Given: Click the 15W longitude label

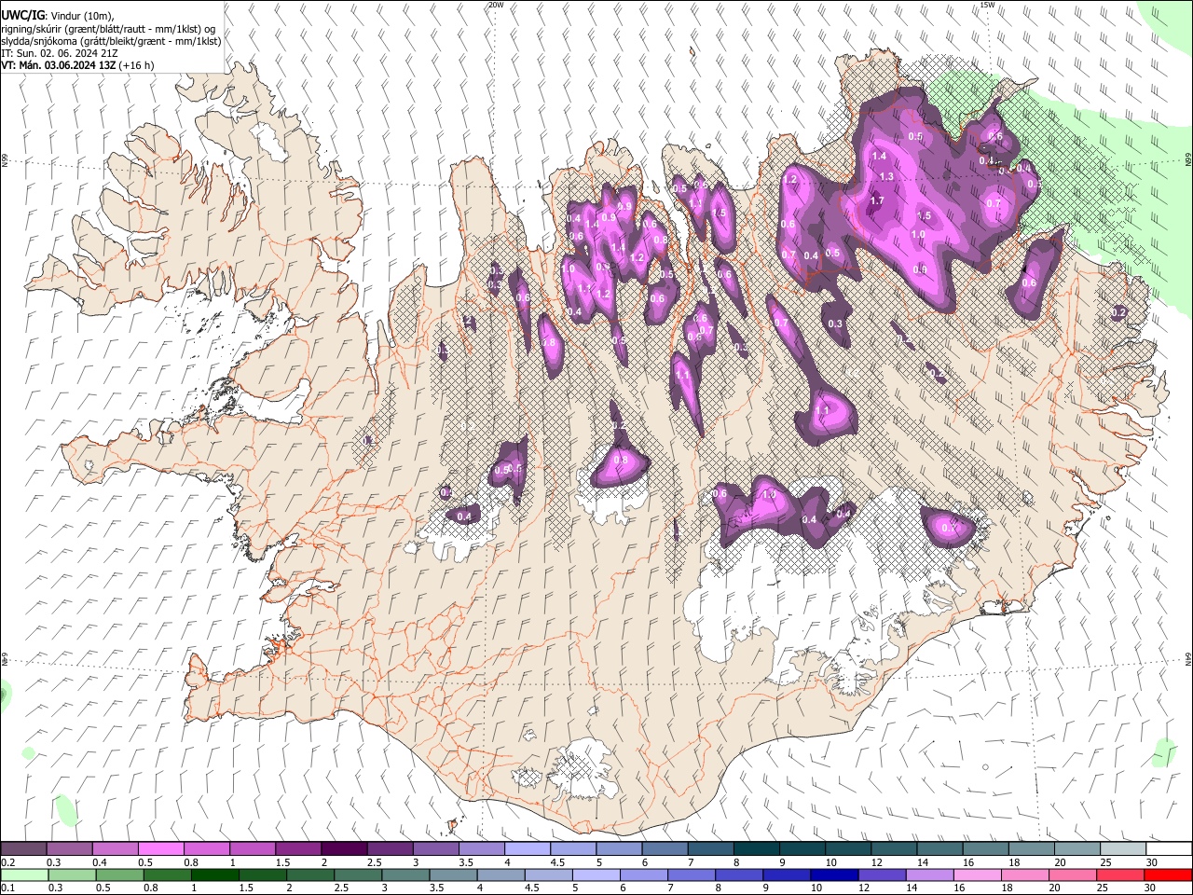Looking at the screenshot, I should point(987,5).
